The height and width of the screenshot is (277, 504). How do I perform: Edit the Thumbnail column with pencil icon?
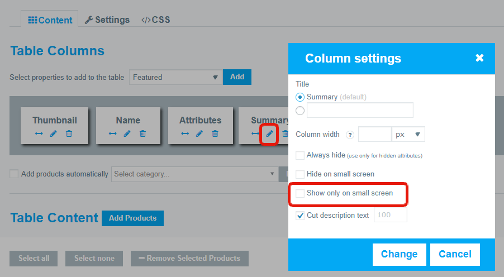tap(53, 133)
